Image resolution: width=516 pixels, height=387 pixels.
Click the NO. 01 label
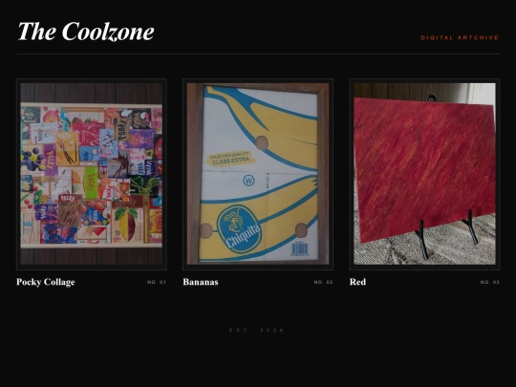click(x=157, y=282)
